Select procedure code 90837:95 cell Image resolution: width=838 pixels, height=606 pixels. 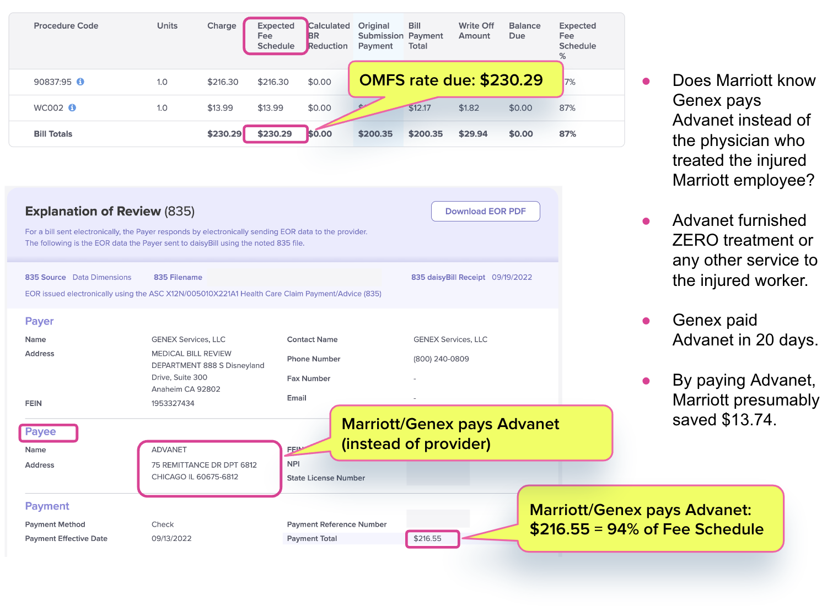point(53,82)
